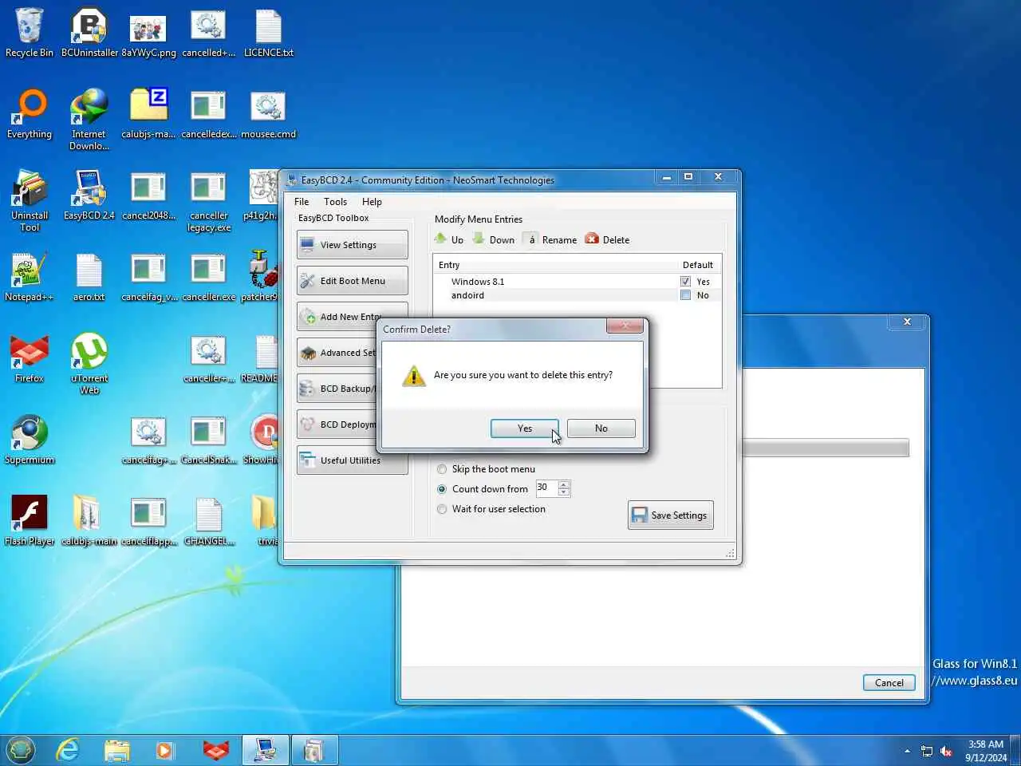Click the progress bar in background dialog
This screenshot has height=766, width=1021.
(826, 448)
